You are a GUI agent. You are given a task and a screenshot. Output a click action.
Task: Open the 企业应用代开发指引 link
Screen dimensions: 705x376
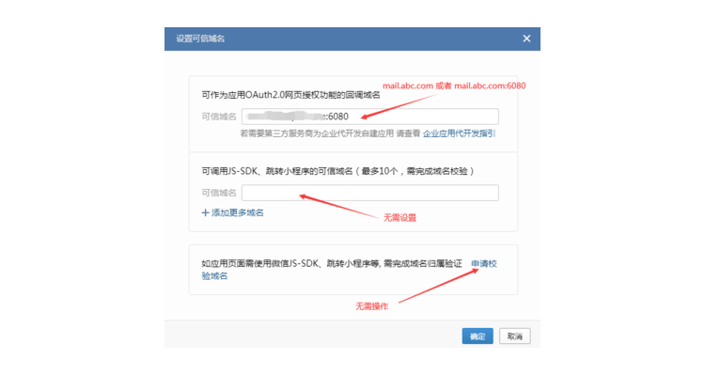point(459,133)
